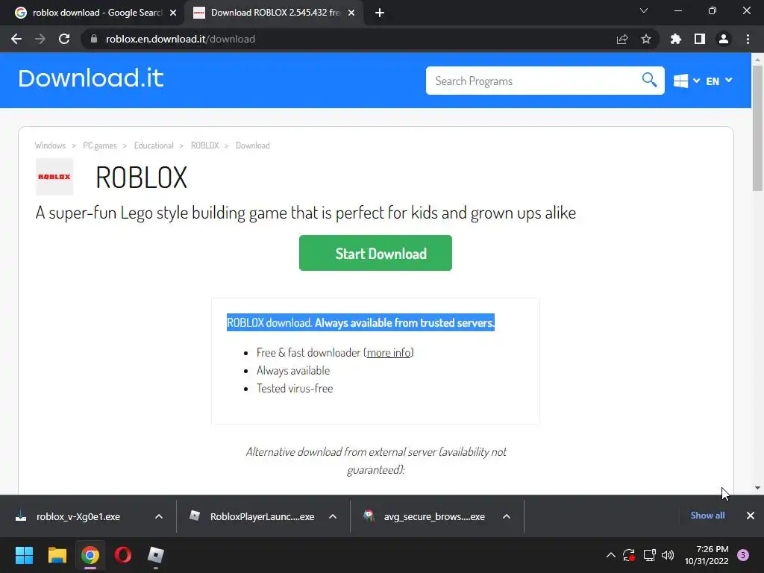This screenshot has height=573, width=764.
Task: Open a new browser tab
Action: tap(380, 13)
